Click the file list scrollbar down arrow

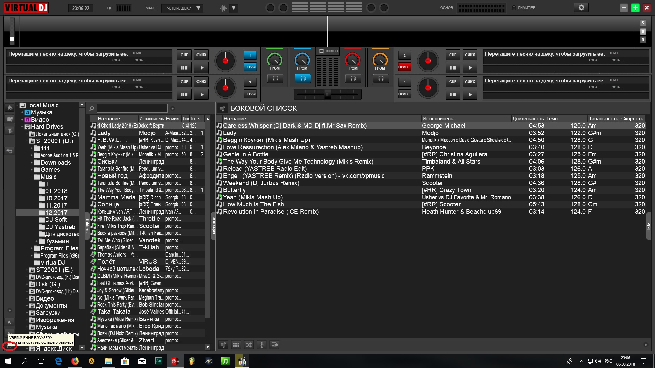(x=208, y=347)
